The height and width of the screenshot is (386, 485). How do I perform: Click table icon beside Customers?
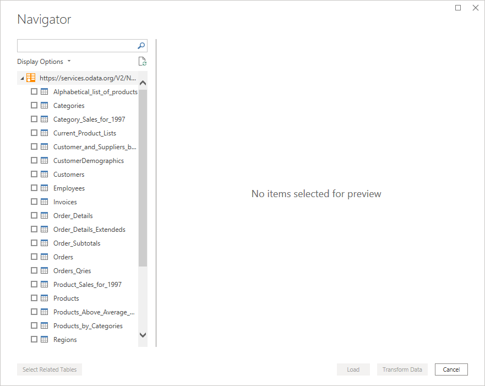click(45, 174)
